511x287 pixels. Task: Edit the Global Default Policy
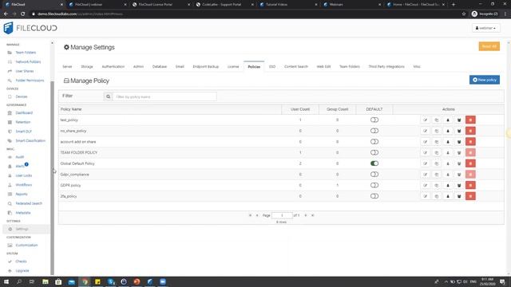pyautogui.click(x=425, y=163)
